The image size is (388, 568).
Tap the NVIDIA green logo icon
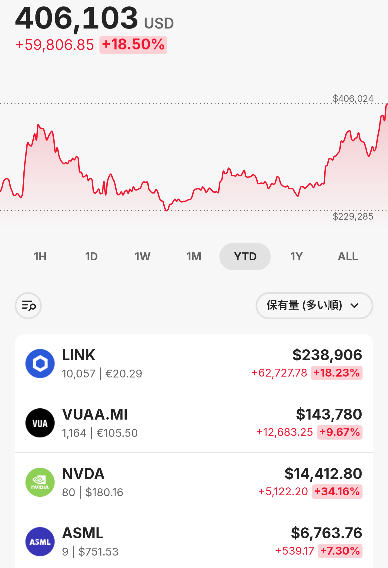[x=40, y=482]
